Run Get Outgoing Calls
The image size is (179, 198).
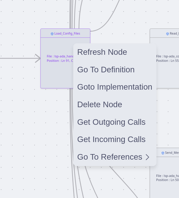[111, 122]
